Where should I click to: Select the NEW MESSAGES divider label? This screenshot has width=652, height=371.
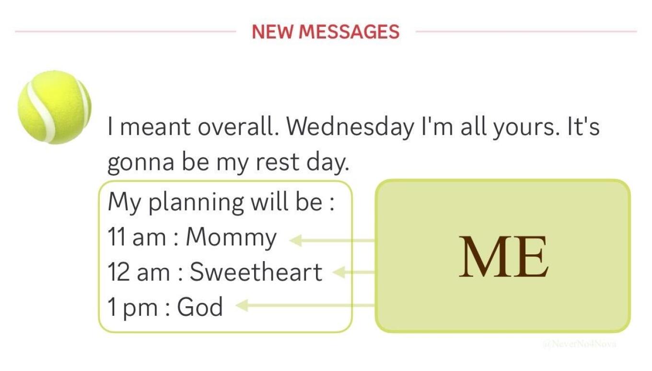(x=326, y=32)
